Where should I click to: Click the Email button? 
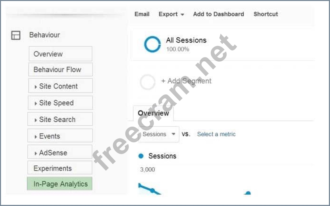(142, 14)
